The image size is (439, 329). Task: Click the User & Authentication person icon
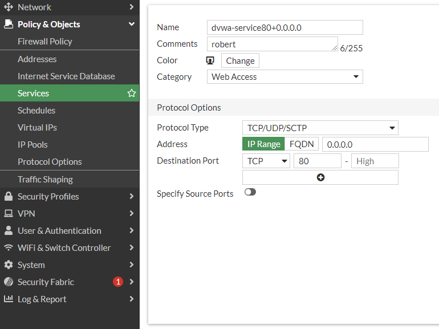coord(9,230)
